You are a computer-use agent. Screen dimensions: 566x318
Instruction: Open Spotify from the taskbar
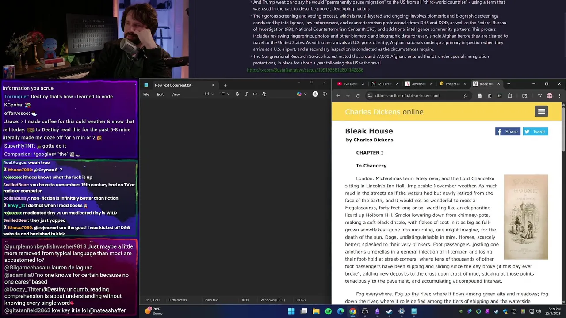coord(328,311)
